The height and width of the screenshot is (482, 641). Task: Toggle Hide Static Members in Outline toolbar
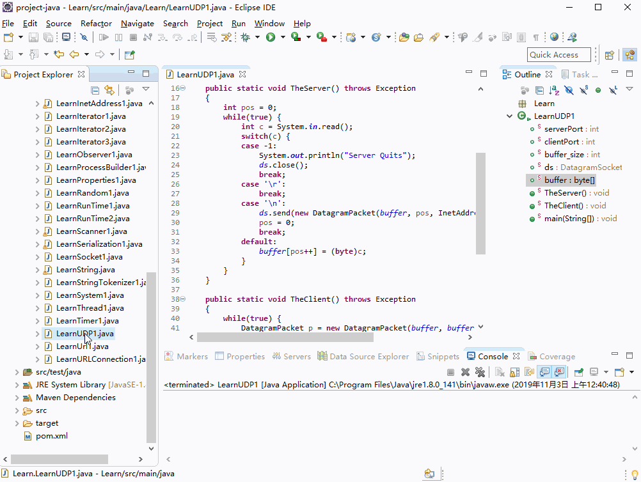pyautogui.click(x=583, y=90)
